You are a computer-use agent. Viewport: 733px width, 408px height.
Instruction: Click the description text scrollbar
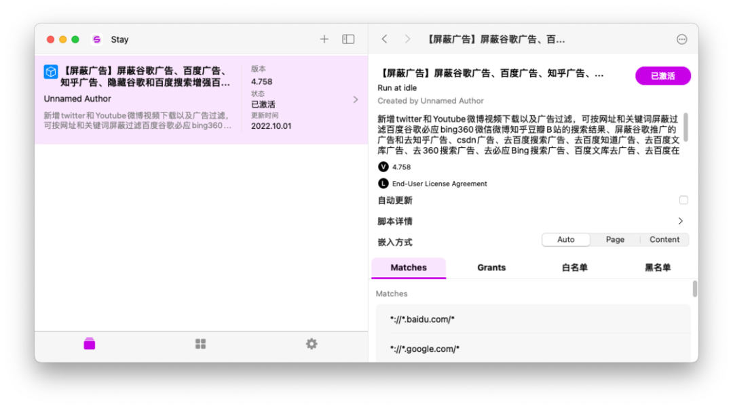pos(685,127)
